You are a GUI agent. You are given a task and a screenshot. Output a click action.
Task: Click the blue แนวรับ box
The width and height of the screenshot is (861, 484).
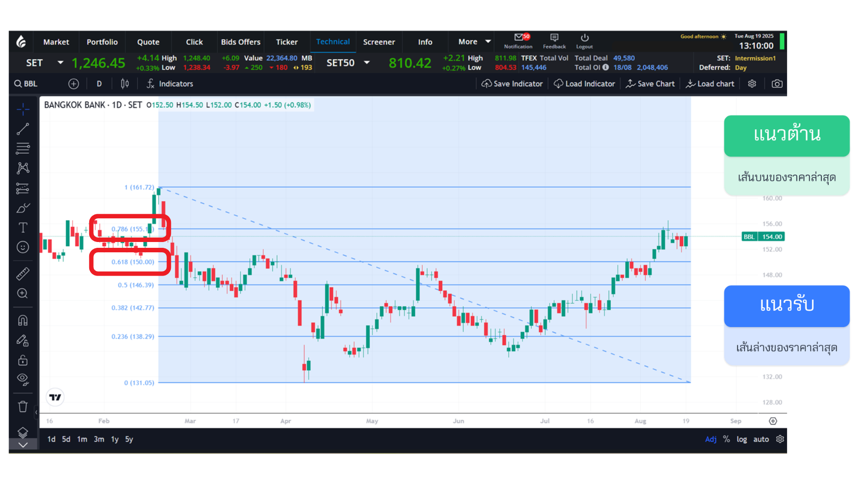787,306
